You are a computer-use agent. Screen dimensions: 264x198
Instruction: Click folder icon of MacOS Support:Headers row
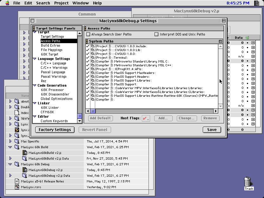tap(93, 76)
